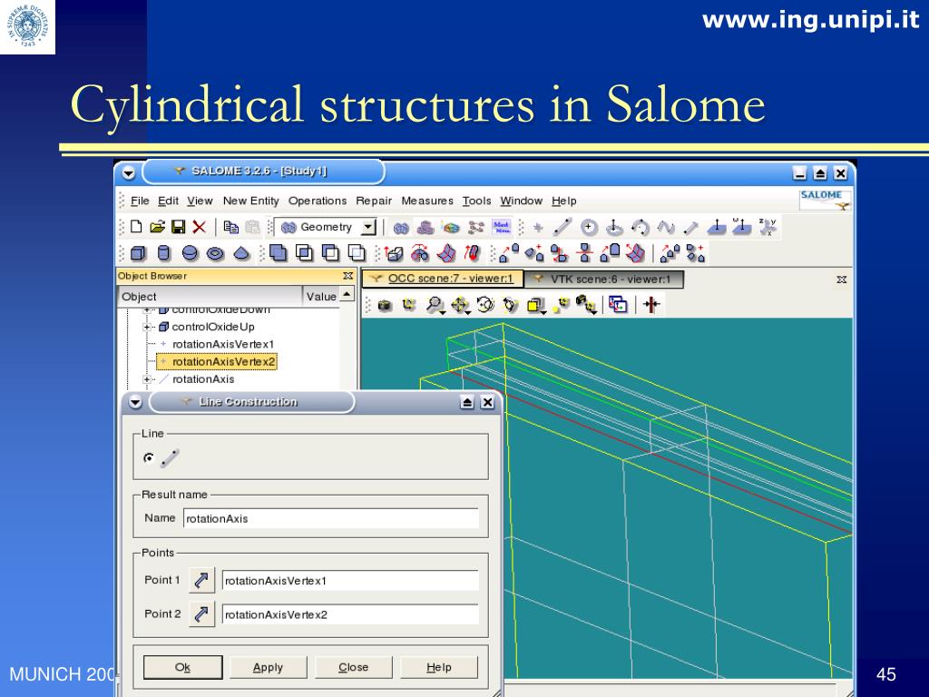Click the Ok button in dialog
Image resolution: width=929 pixels, height=697 pixels.
coord(183,667)
